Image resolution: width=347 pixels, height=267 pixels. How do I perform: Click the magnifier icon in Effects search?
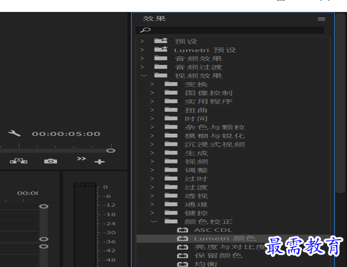pyautogui.click(x=146, y=30)
